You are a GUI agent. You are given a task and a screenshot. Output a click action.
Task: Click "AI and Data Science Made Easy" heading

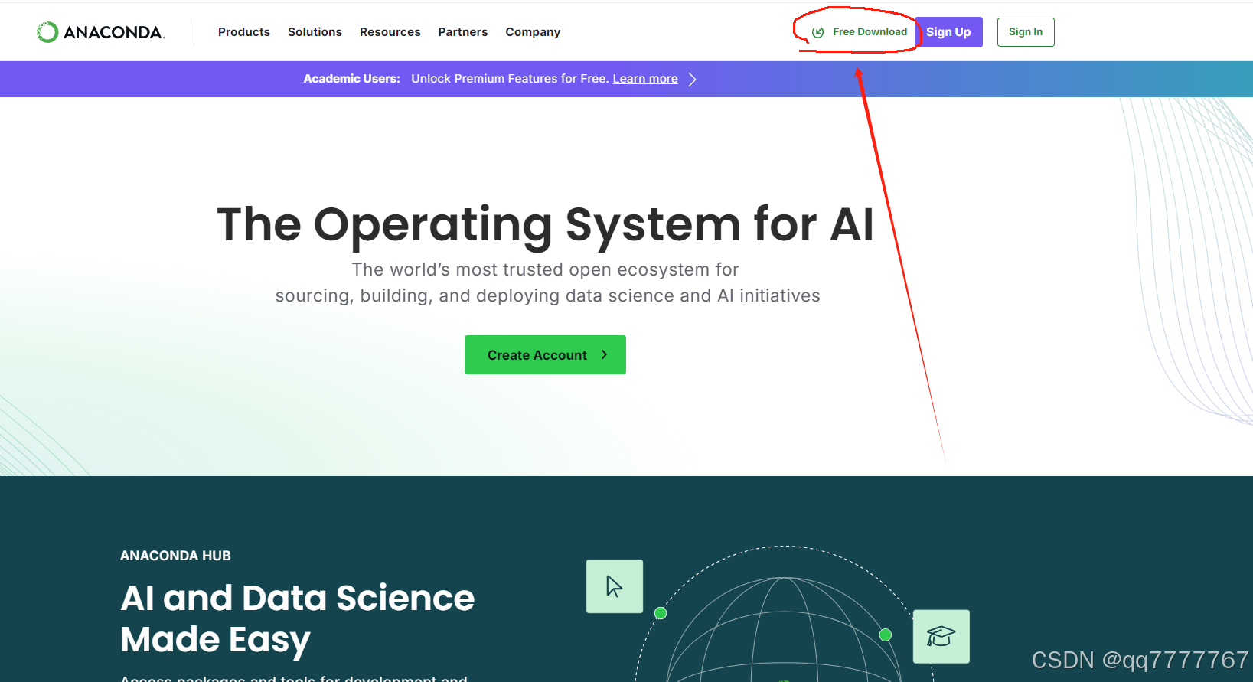coord(297,618)
